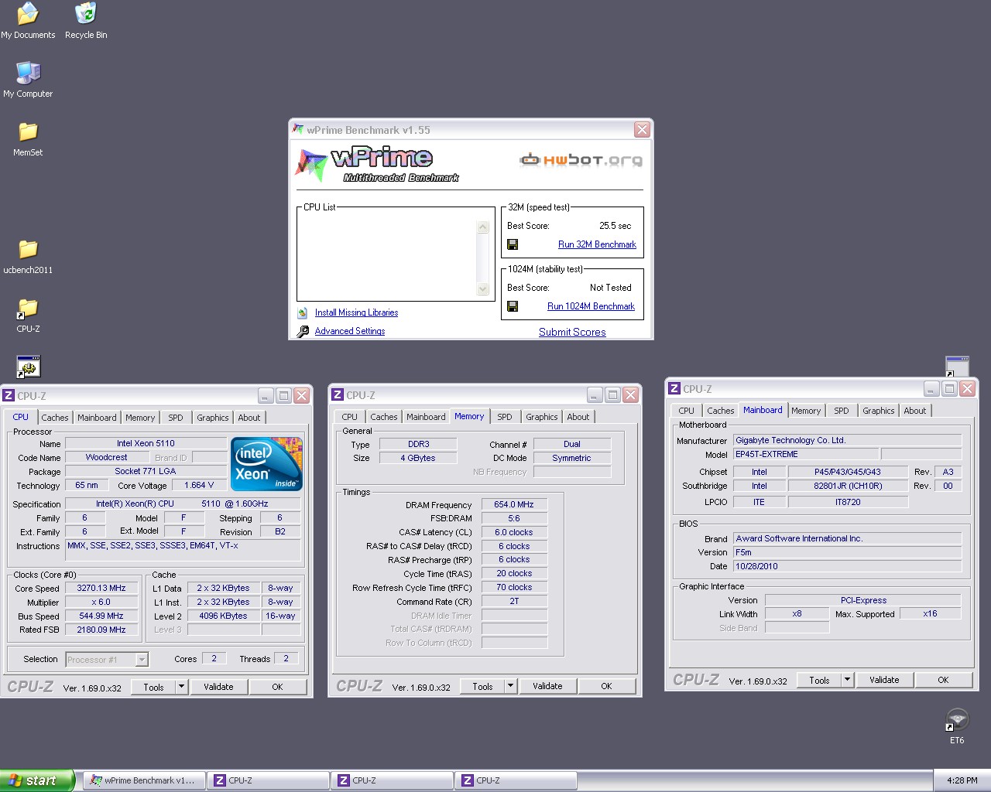Switch to Mainboard tab in left CPU-Z window
991x792 pixels.
pyautogui.click(x=97, y=418)
